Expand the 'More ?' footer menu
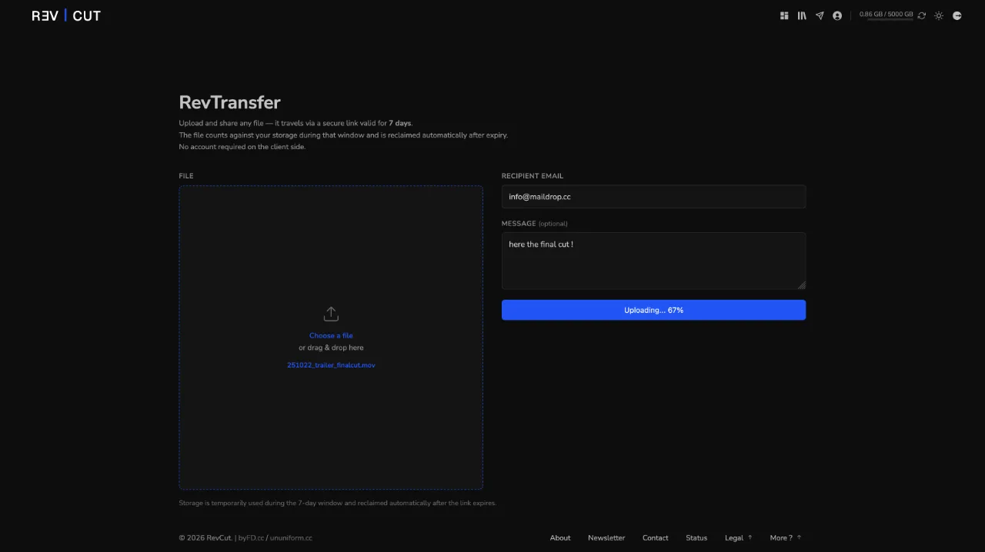This screenshot has height=552, width=985. pyautogui.click(x=786, y=538)
